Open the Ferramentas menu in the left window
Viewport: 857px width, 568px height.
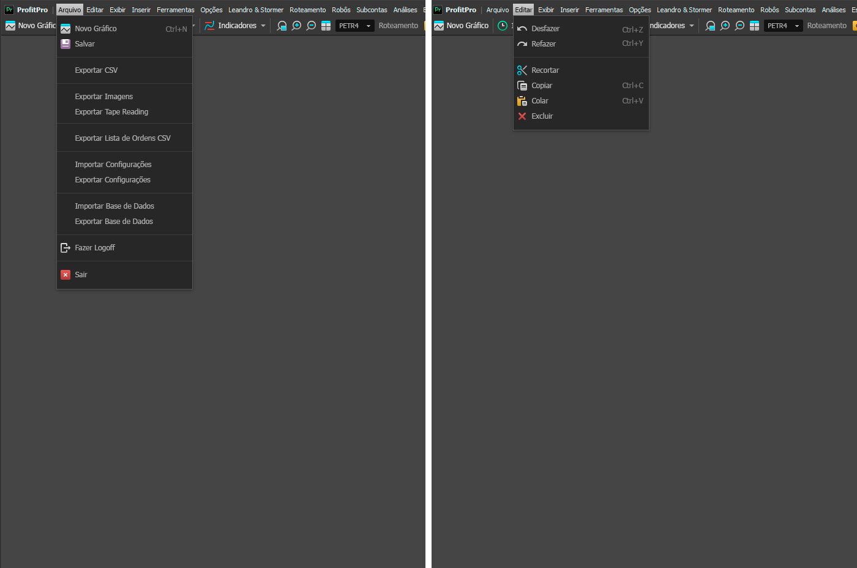pyautogui.click(x=176, y=10)
